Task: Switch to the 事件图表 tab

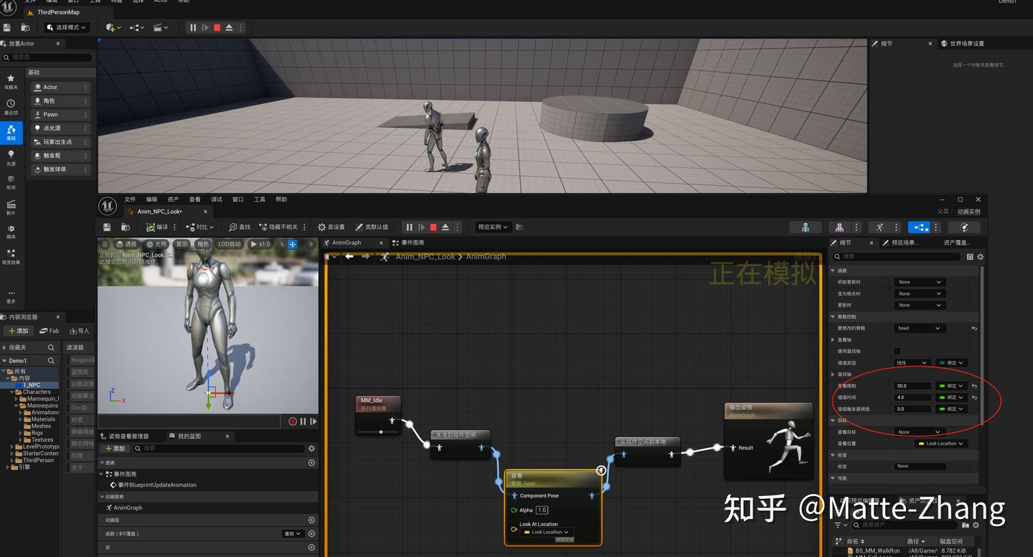Action: pyautogui.click(x=411, y=243)
